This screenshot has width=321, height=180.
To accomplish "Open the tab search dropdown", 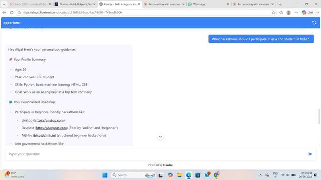I will [x=4, y=4].
